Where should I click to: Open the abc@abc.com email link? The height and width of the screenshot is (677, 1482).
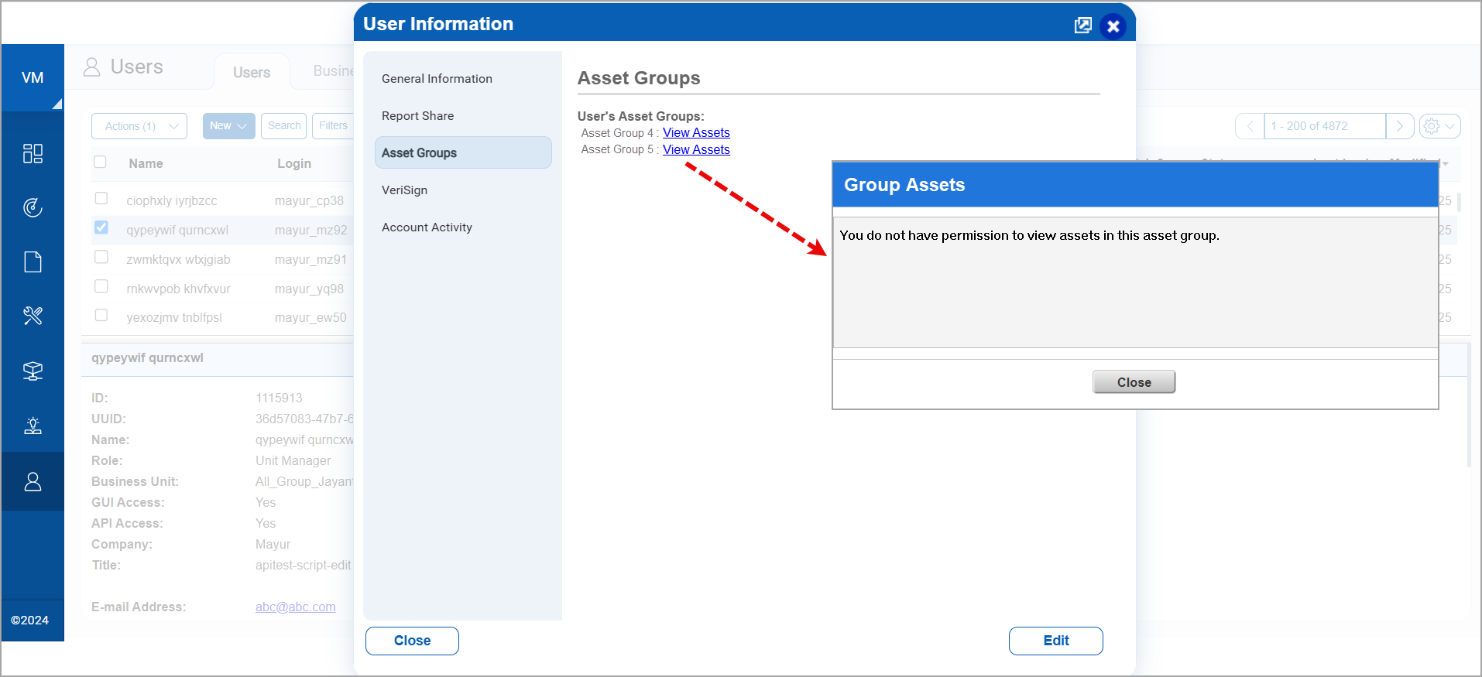coord(296,607)
